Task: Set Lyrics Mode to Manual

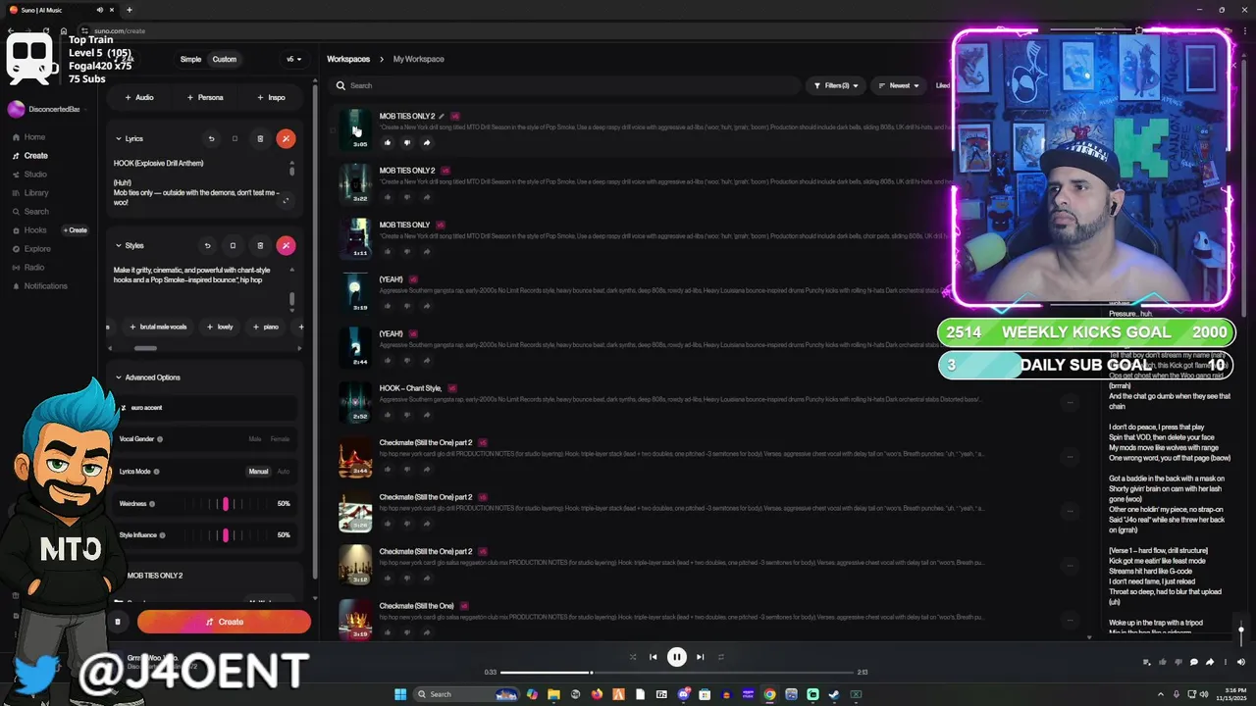Action: (x=258, y=472)
